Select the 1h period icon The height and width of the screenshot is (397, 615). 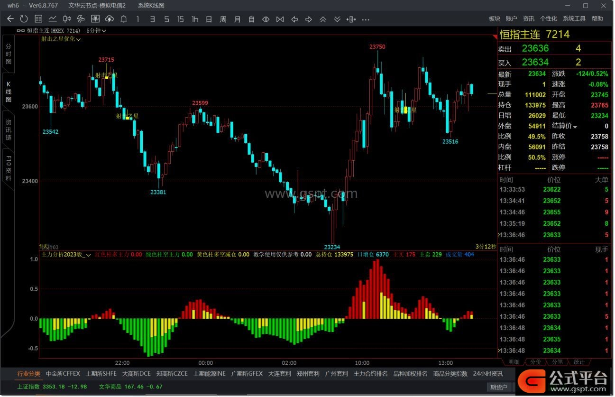195,19
